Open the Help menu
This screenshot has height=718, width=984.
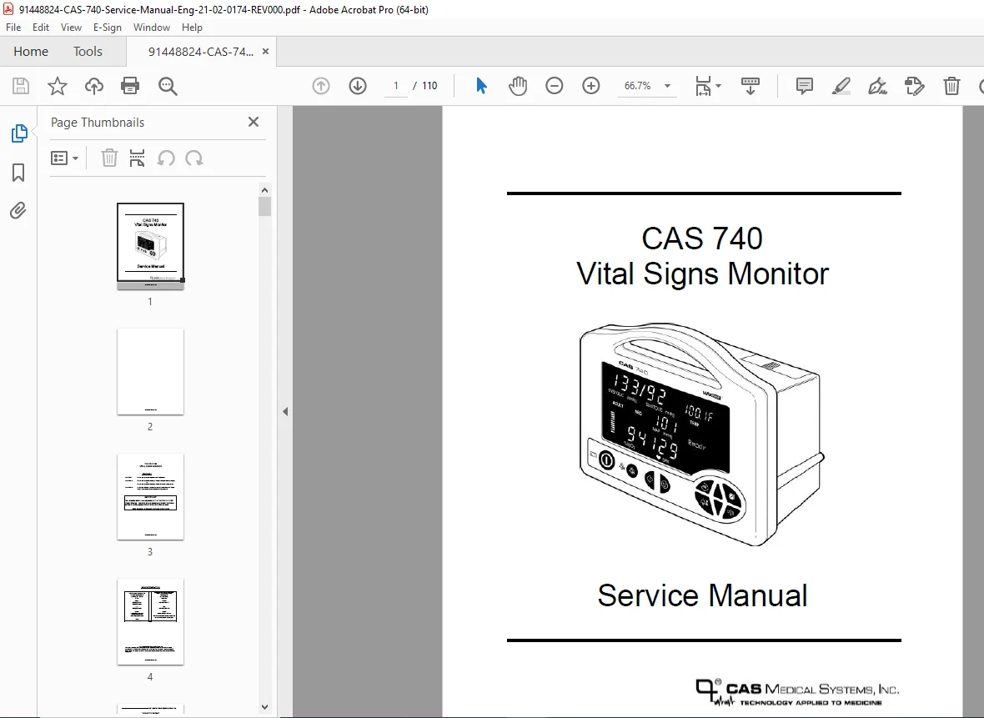pyautogui.click(x=192, y=28)
